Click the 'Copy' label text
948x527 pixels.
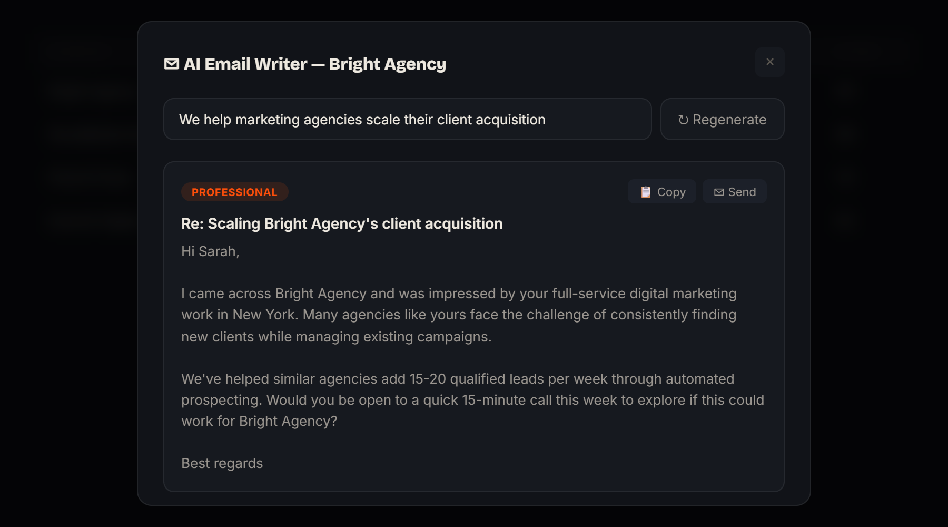point(671,192)
